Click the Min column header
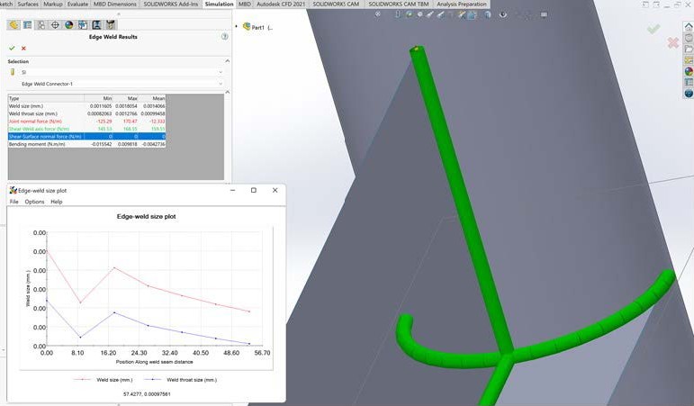The image size is (694, 406). pos(98,98)
